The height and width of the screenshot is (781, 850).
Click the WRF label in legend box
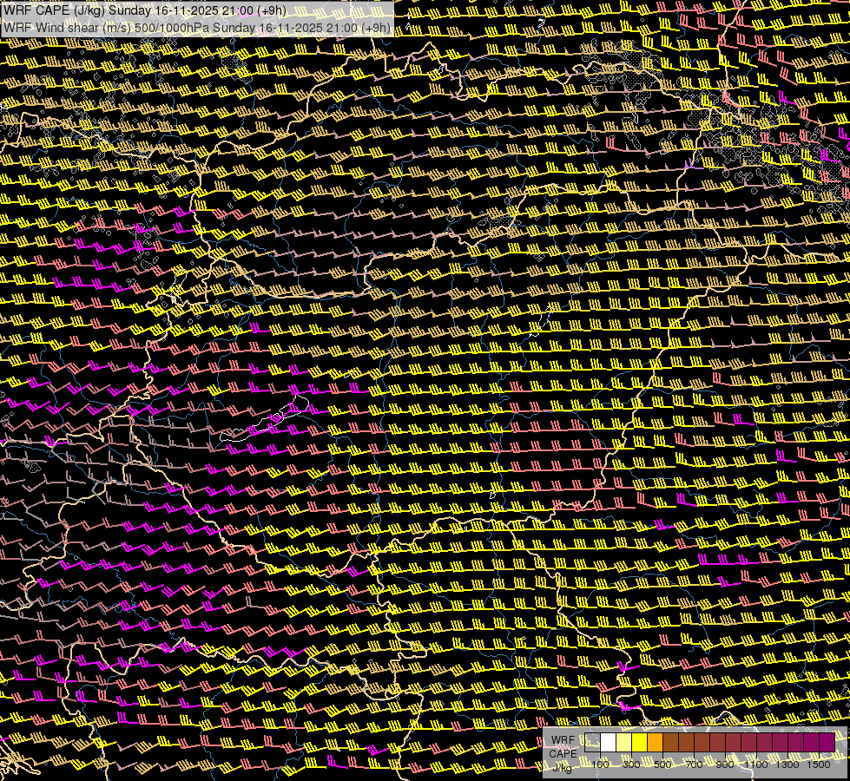pos(563,740)
